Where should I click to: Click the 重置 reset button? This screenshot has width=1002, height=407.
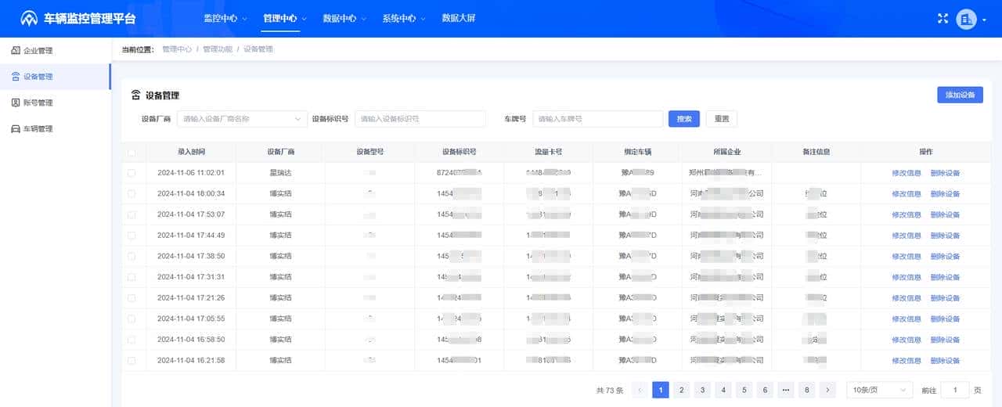point(721,119)
